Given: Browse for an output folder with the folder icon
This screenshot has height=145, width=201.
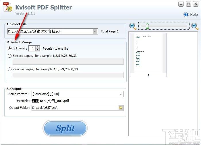Looking at the screenshot, I should [x=121, y=108].
